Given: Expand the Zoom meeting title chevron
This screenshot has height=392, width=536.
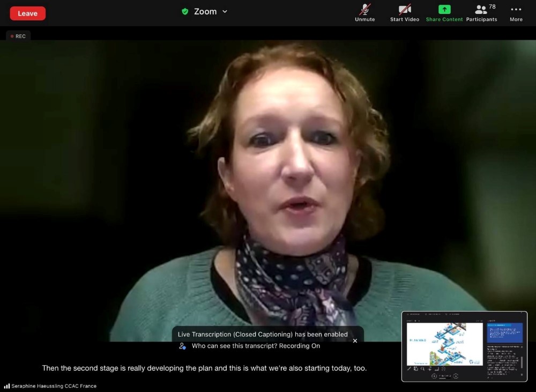Looking at the screenshot, I should (225, 11).
